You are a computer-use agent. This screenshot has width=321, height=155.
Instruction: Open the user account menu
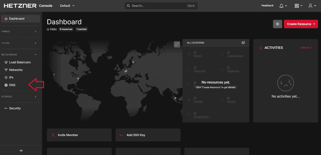click(312, 6)
